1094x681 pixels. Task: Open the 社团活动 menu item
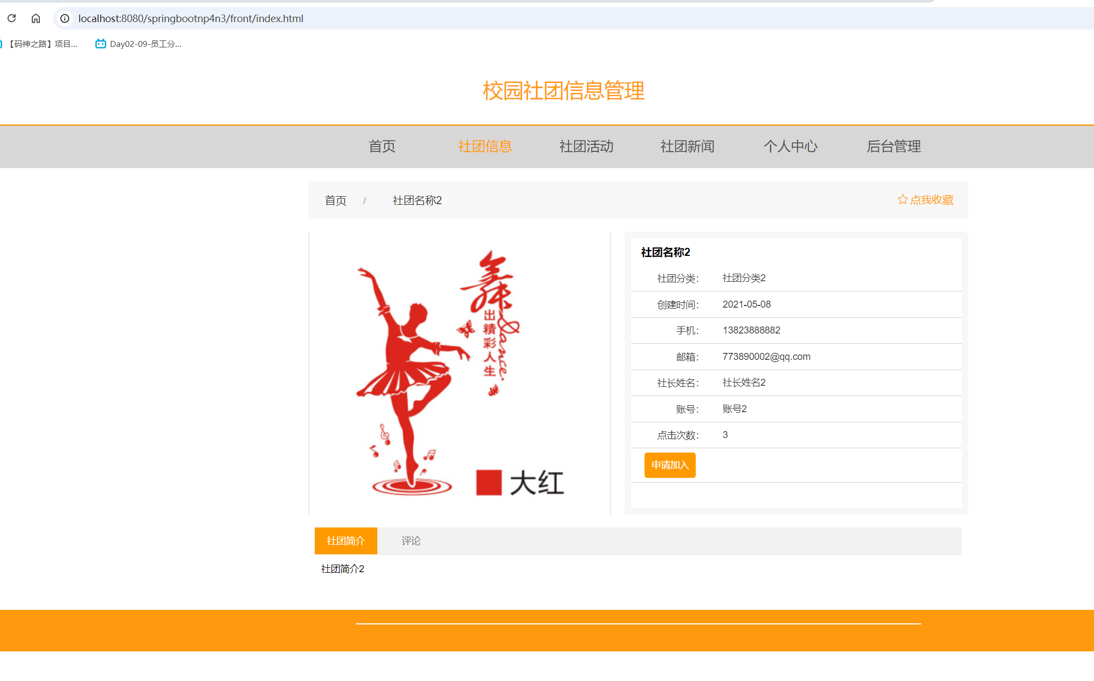point(586,147)
